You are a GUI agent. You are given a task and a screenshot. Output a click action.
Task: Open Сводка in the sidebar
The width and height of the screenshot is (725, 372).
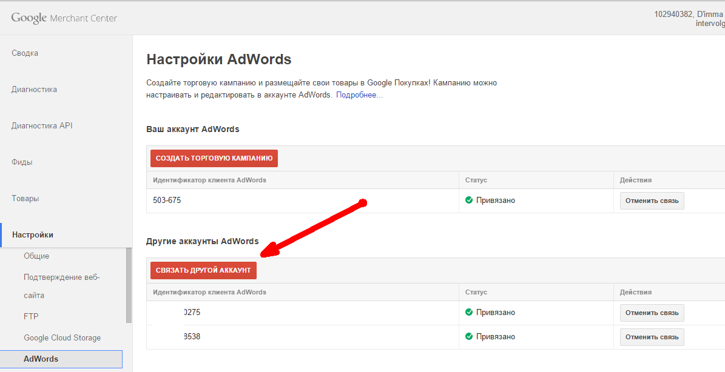[25, 53]
